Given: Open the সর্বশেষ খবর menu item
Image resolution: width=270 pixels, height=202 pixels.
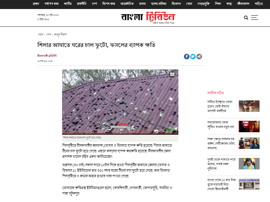Looking at the screenshot, I should (x=51, y=3).
